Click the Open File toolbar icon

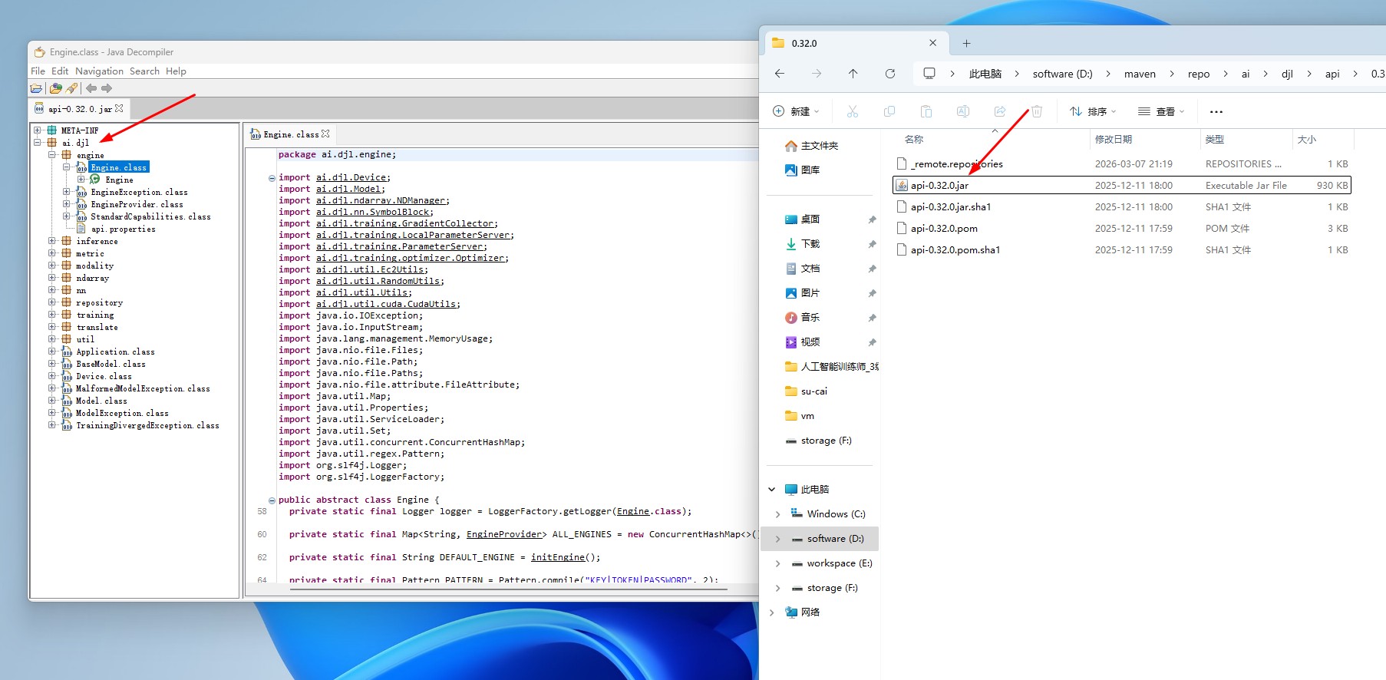36,88
